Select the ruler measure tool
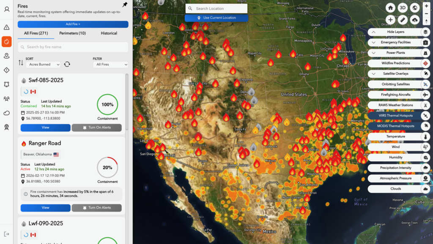Image resolution: width=433 pixels, height=244 pixels. [x=403, y=20]
